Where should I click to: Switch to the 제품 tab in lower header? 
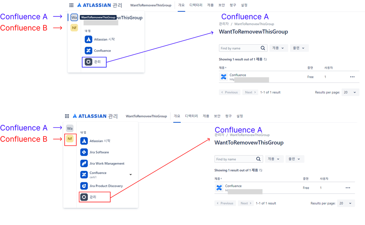click(206, 116)
